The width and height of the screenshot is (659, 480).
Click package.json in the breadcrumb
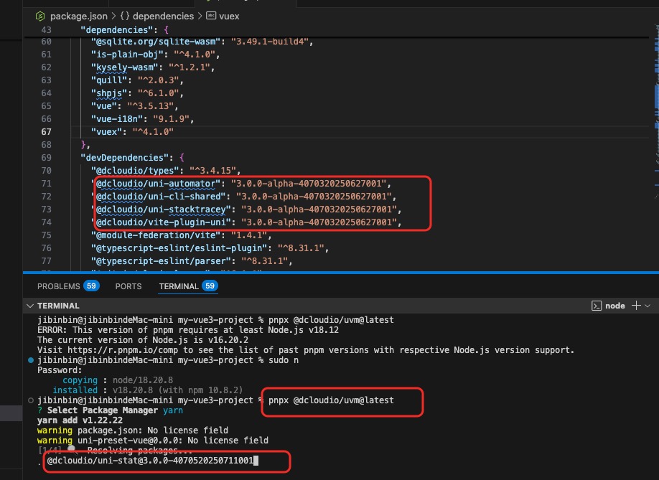click(x=78, y=17)
